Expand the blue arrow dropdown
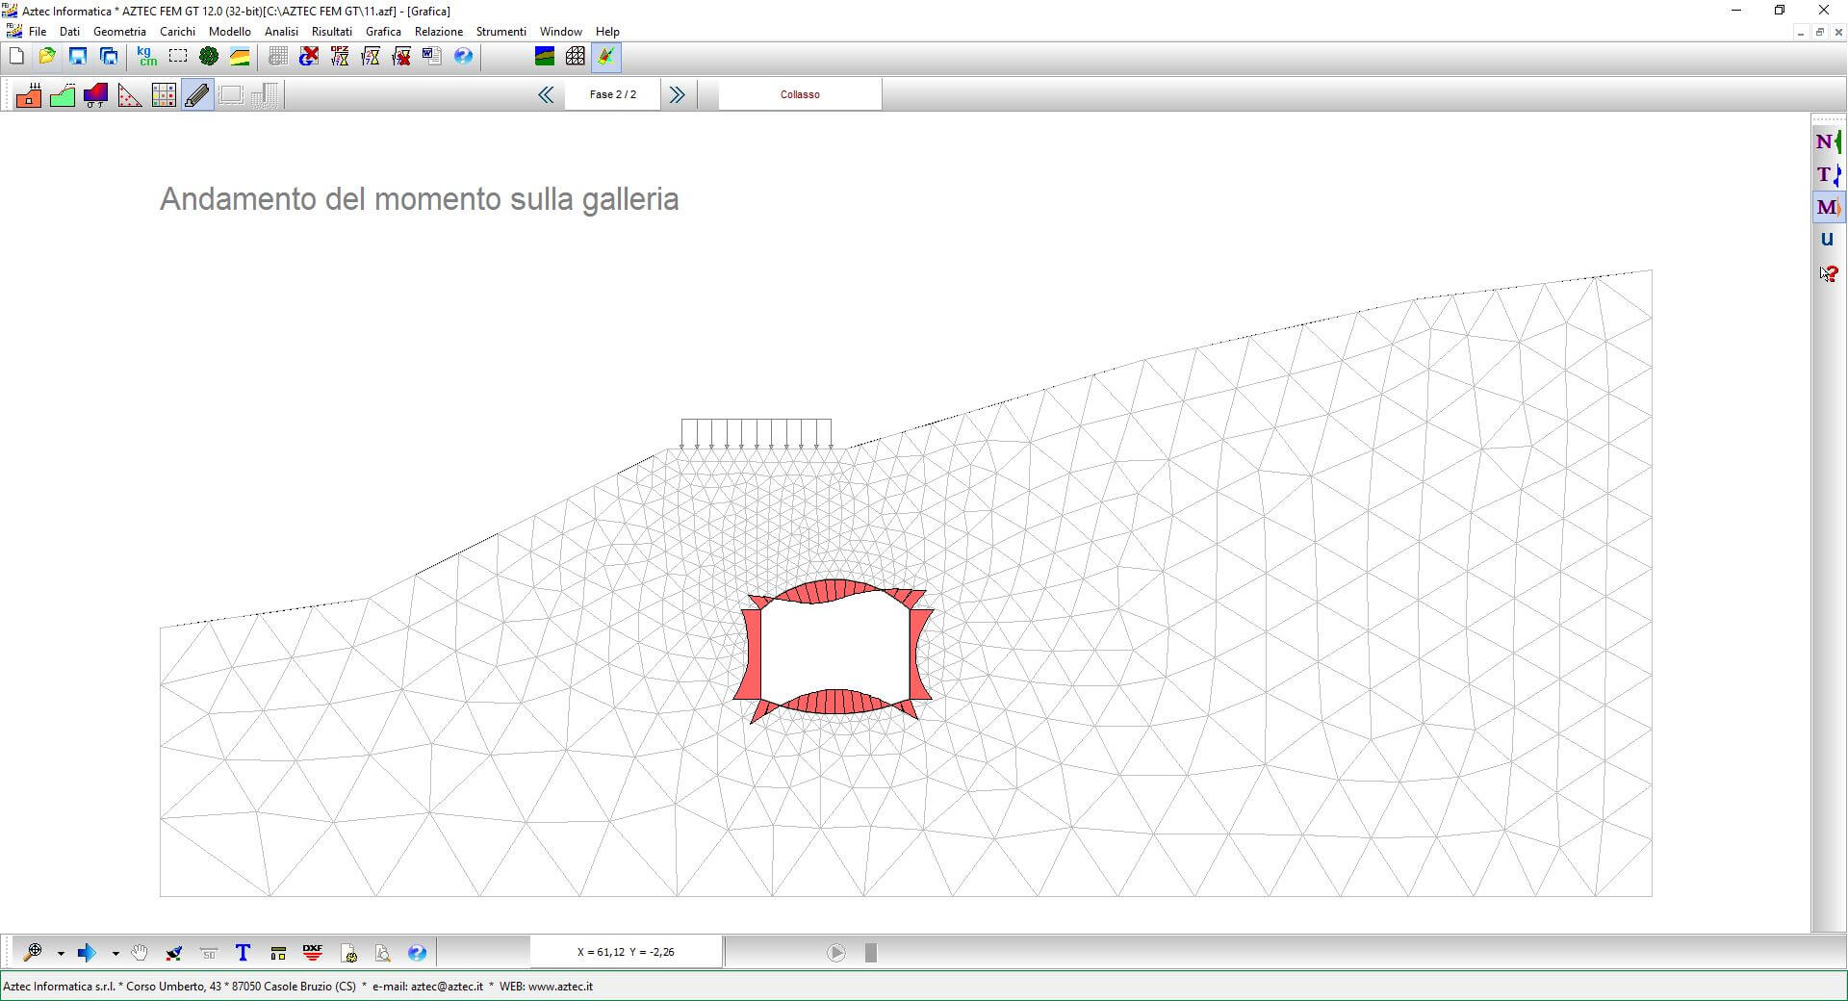1848x1001 pixels. pos(115,954)
